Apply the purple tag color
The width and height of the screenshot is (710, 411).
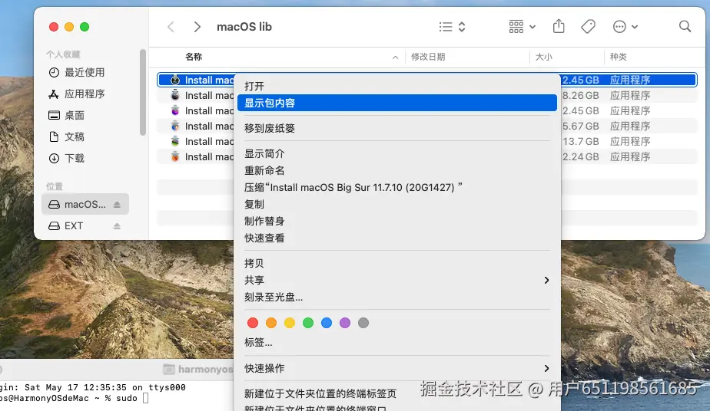coord(345,323)
